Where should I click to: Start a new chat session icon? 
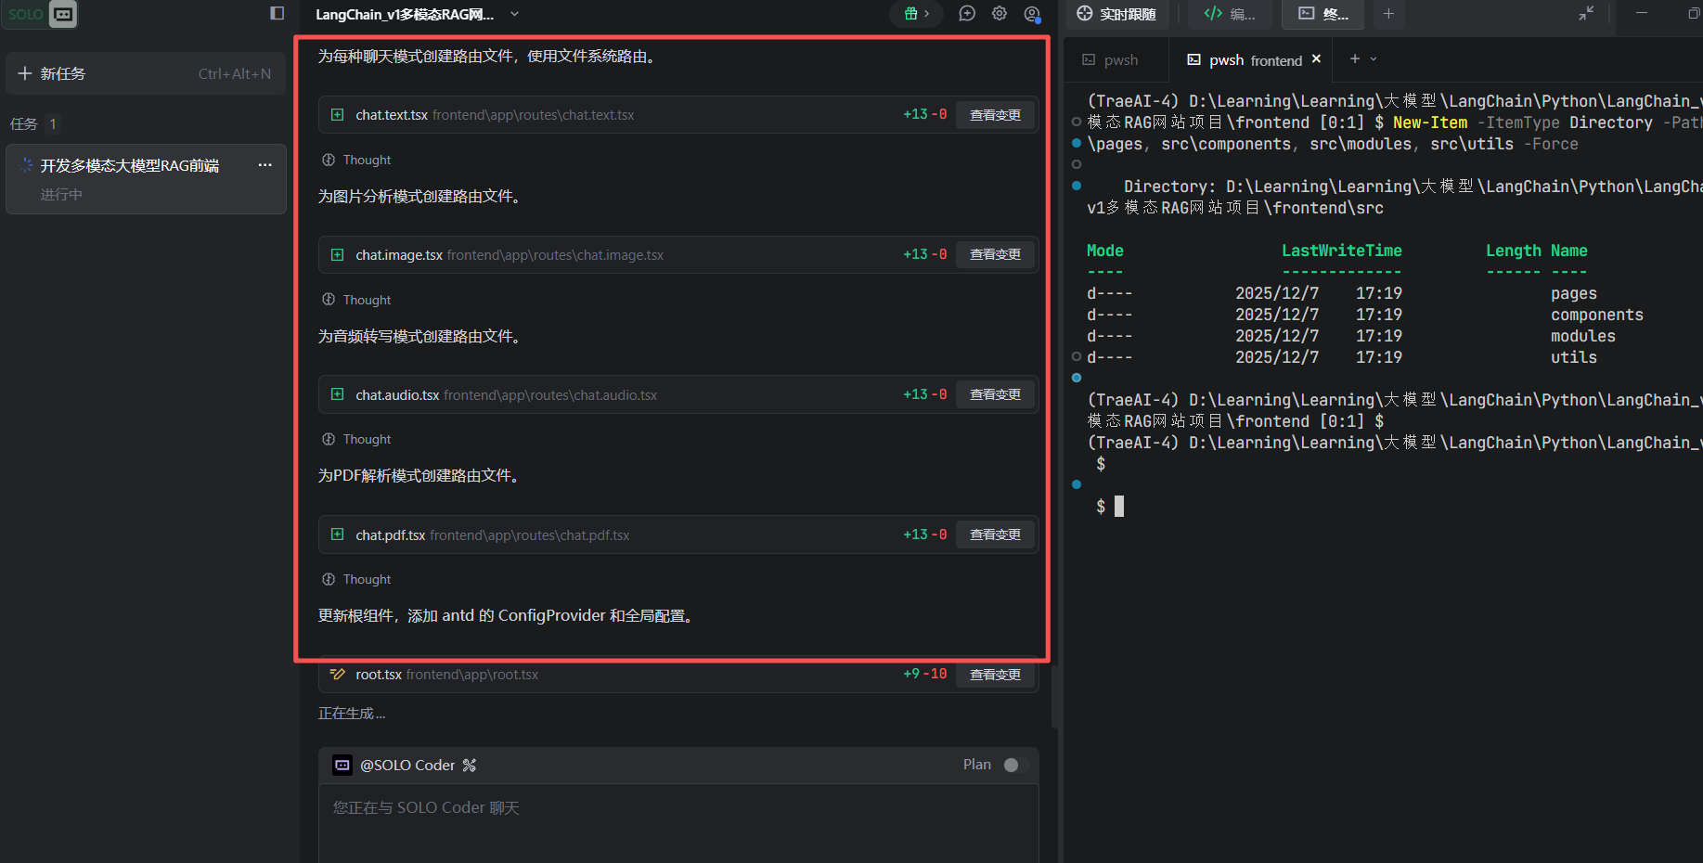pyautogui.click(x=967, y=14)
